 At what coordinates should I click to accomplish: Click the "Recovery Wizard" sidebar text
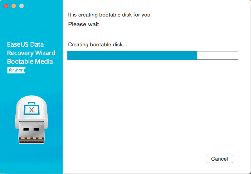[31, 53]
